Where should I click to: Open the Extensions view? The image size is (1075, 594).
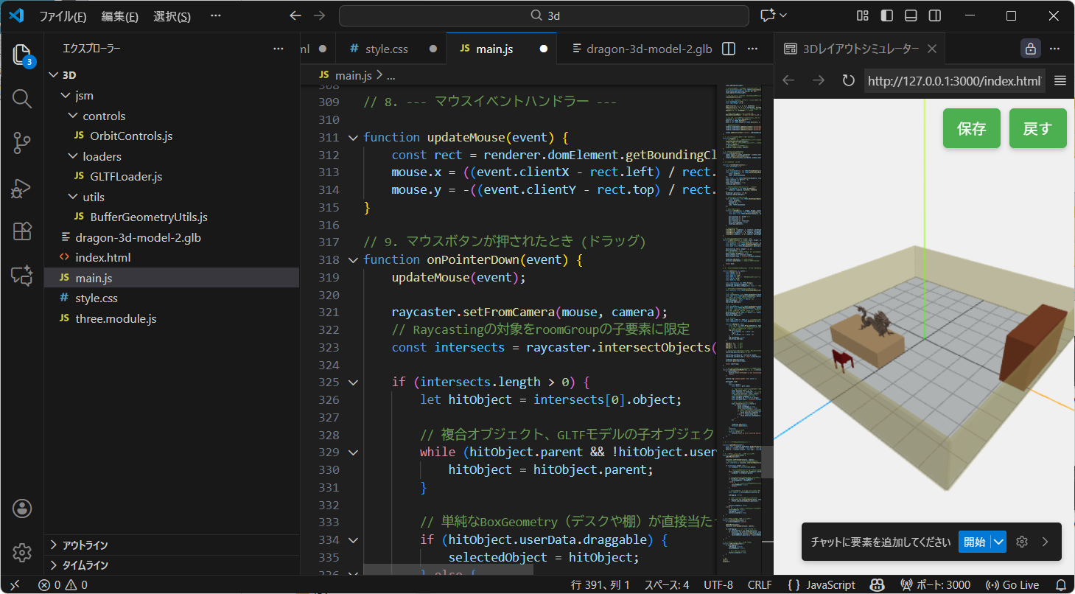pyautogui.click(x=22, y=231)
